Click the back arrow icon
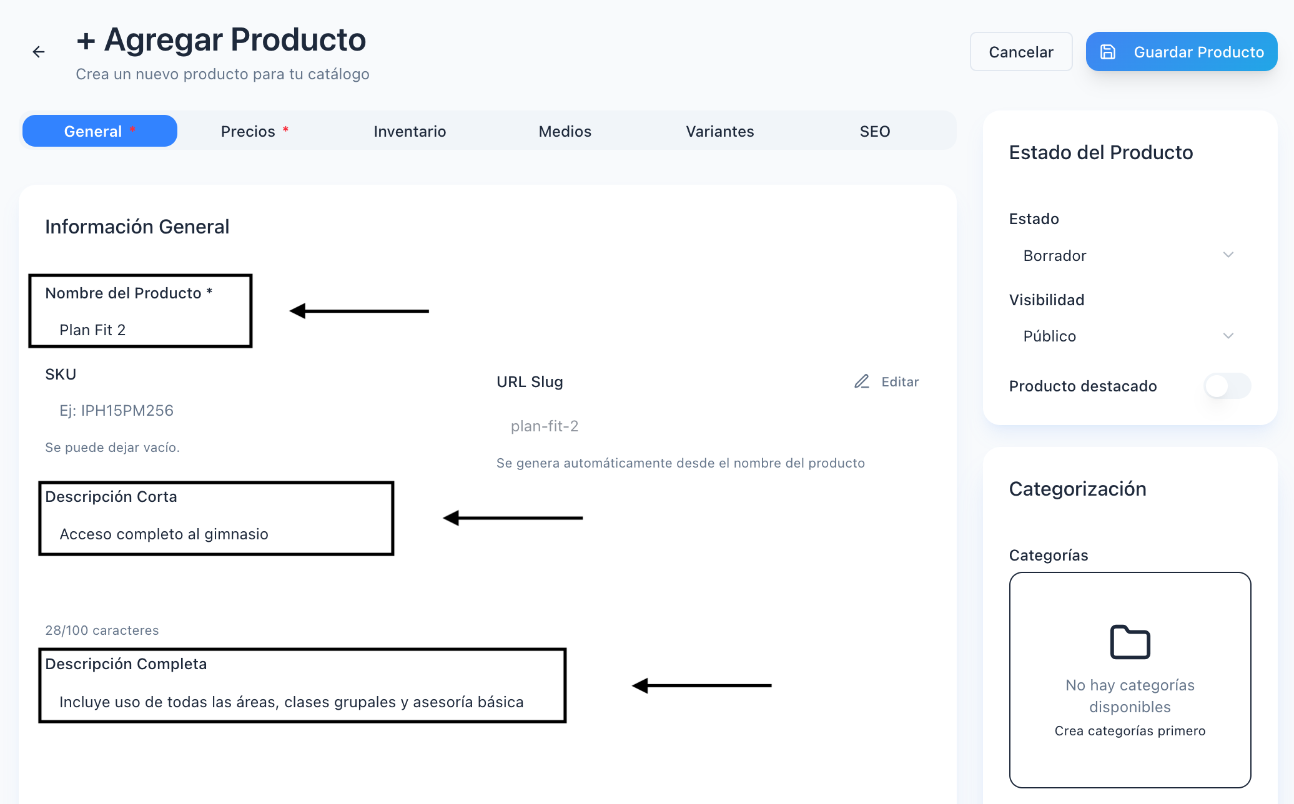This screenshot has height=804, width=1294. click(x=39, y=52)
